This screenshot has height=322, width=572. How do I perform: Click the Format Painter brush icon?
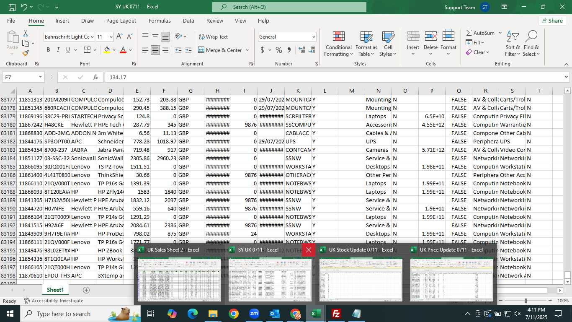[26, 53]
